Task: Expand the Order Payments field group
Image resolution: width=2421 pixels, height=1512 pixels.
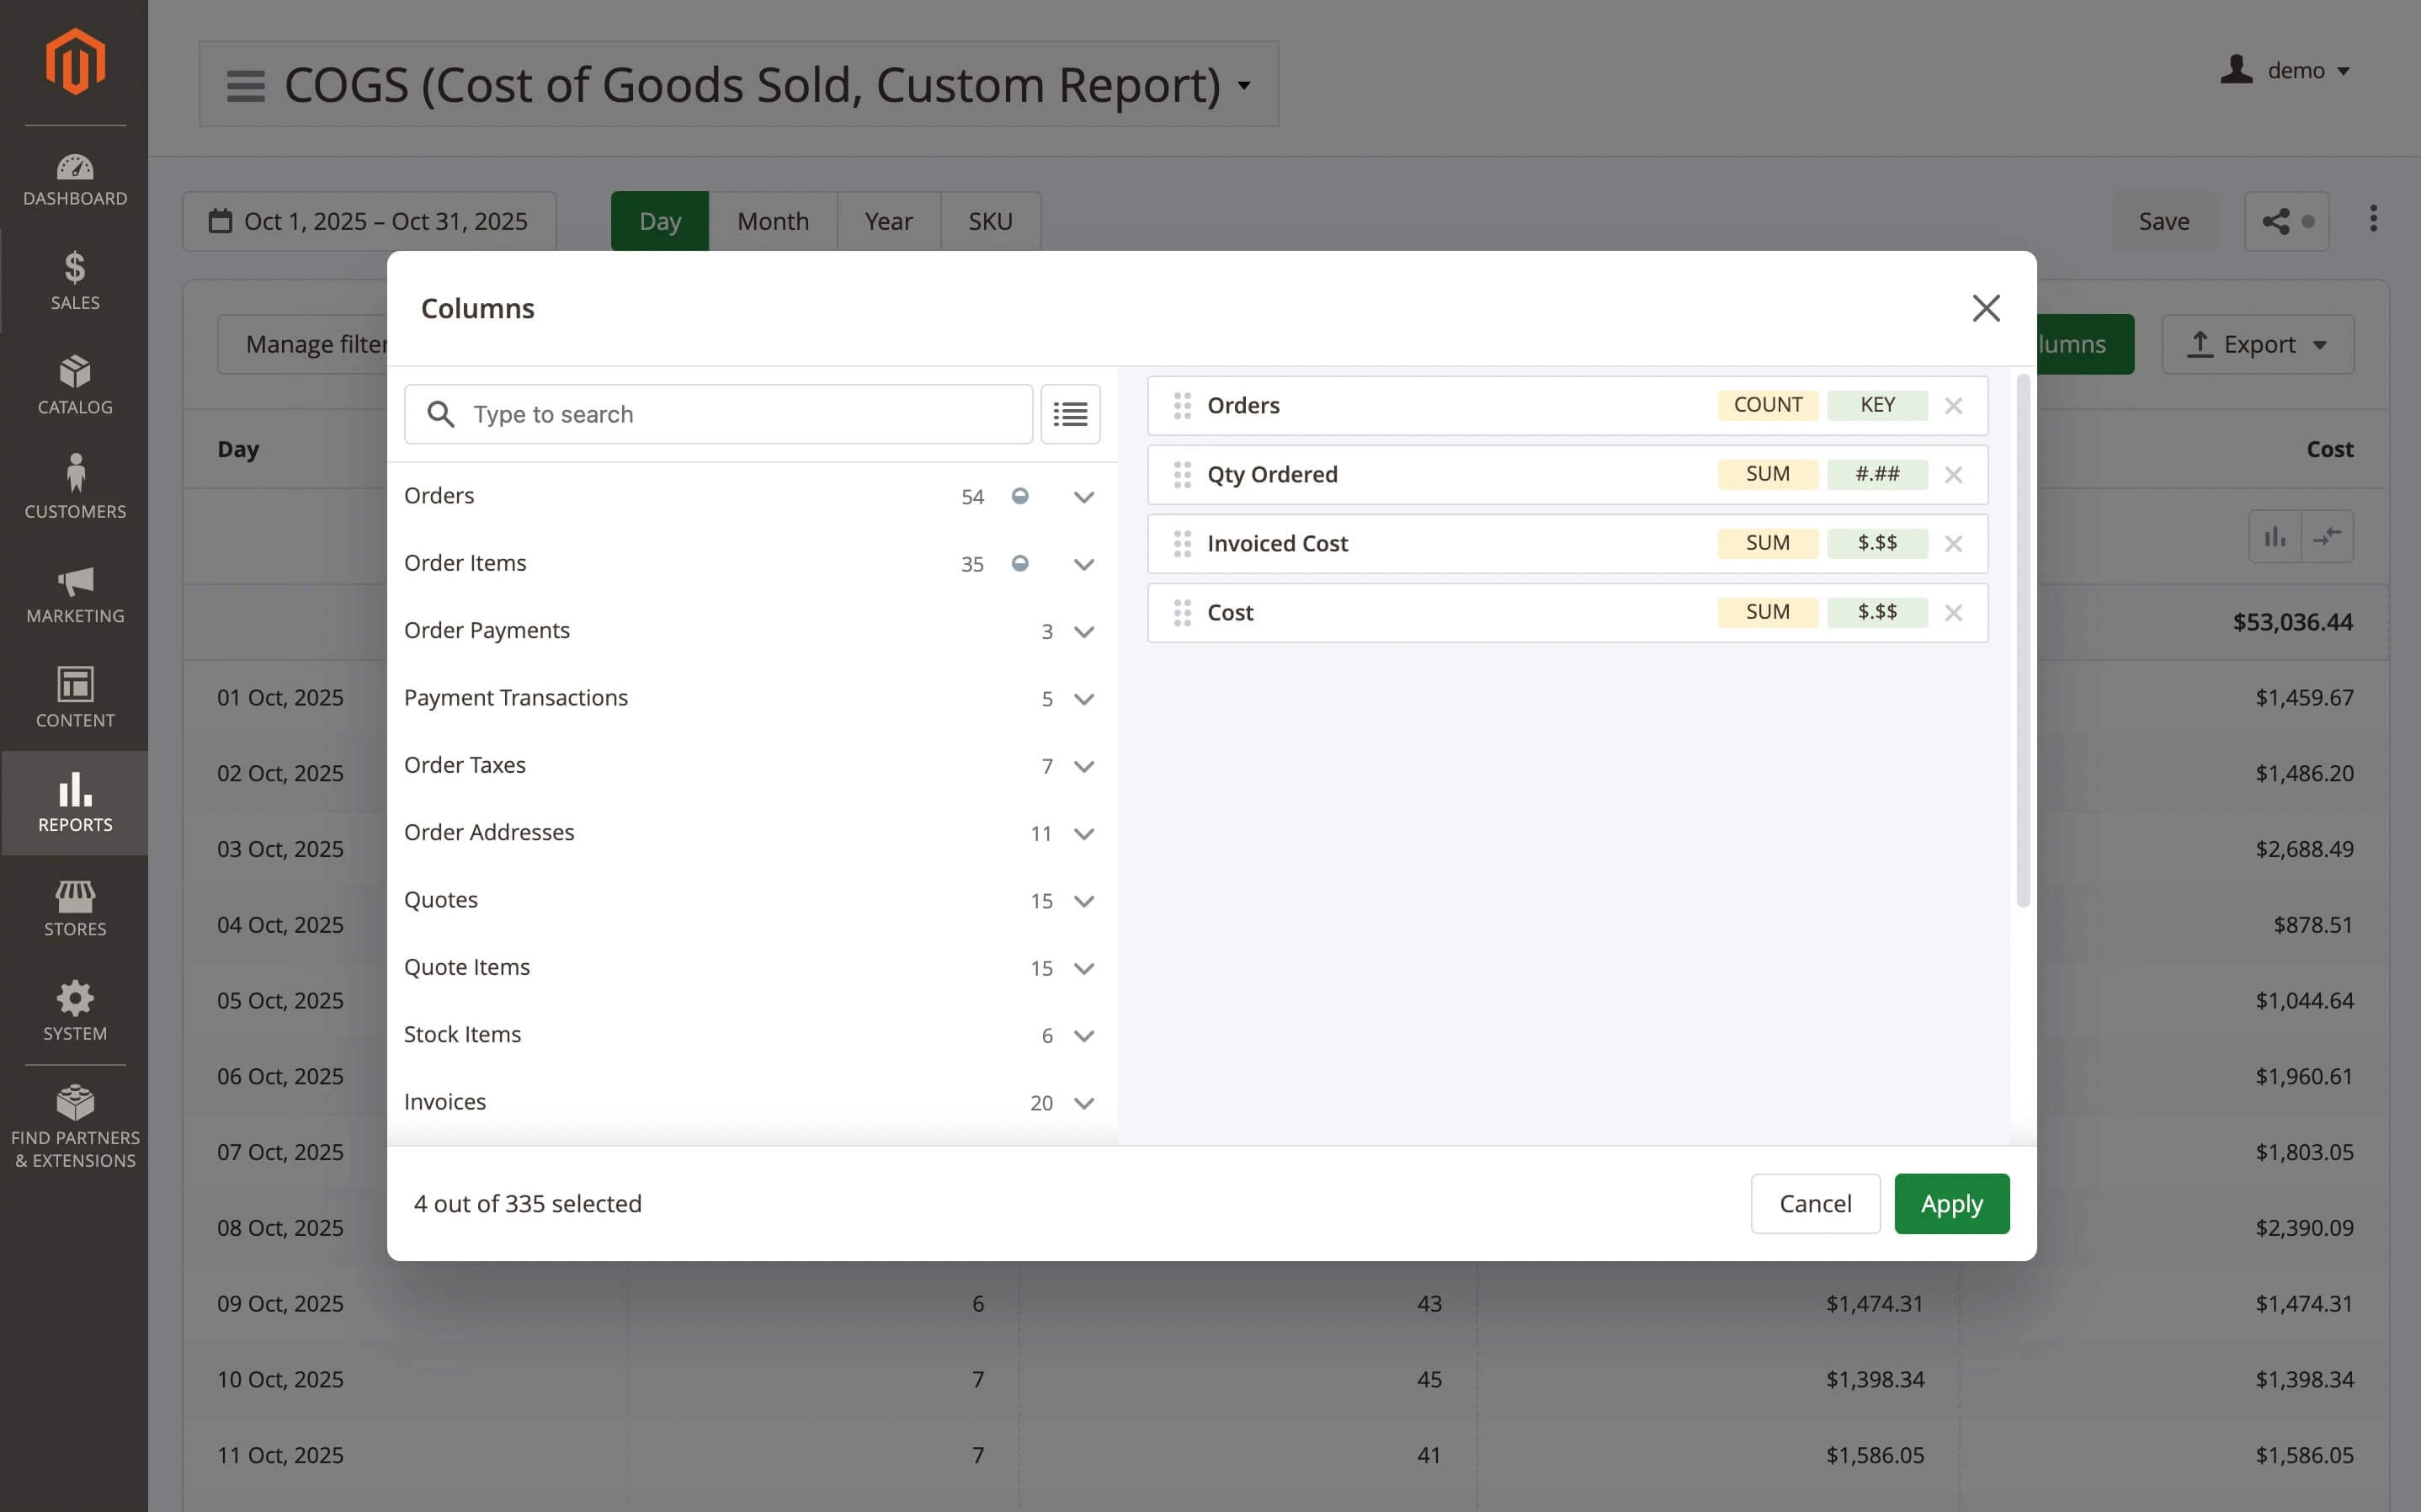Action: tap(1083, 631)
